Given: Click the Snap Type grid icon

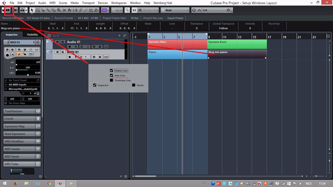Looking at the screenshot, I should coord(140,10).
